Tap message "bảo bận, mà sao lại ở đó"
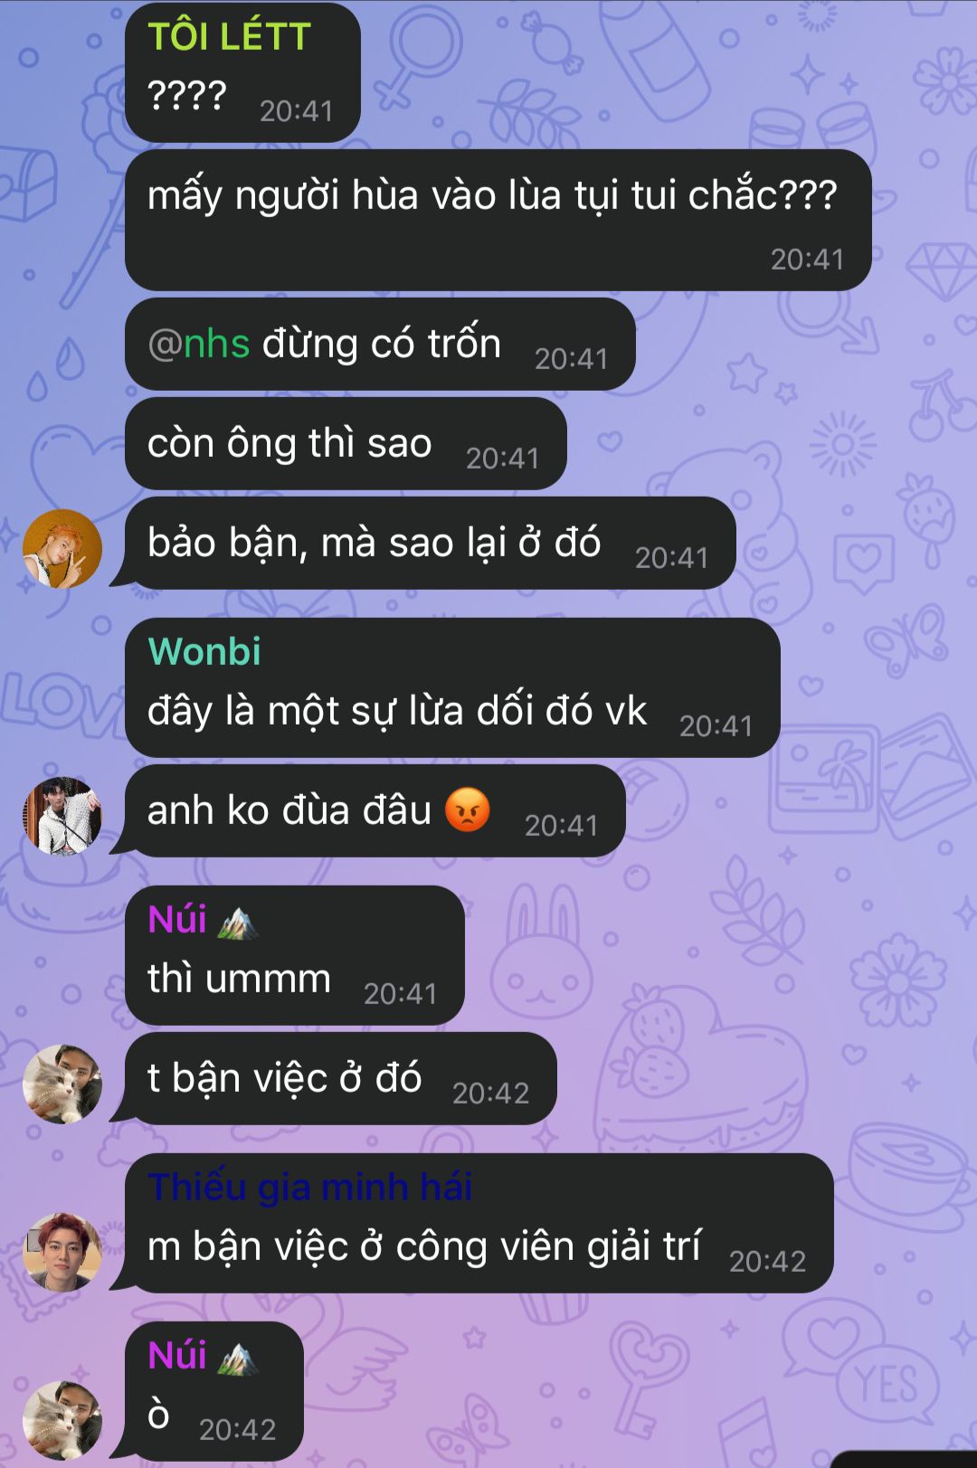 [x=430, y=543]
